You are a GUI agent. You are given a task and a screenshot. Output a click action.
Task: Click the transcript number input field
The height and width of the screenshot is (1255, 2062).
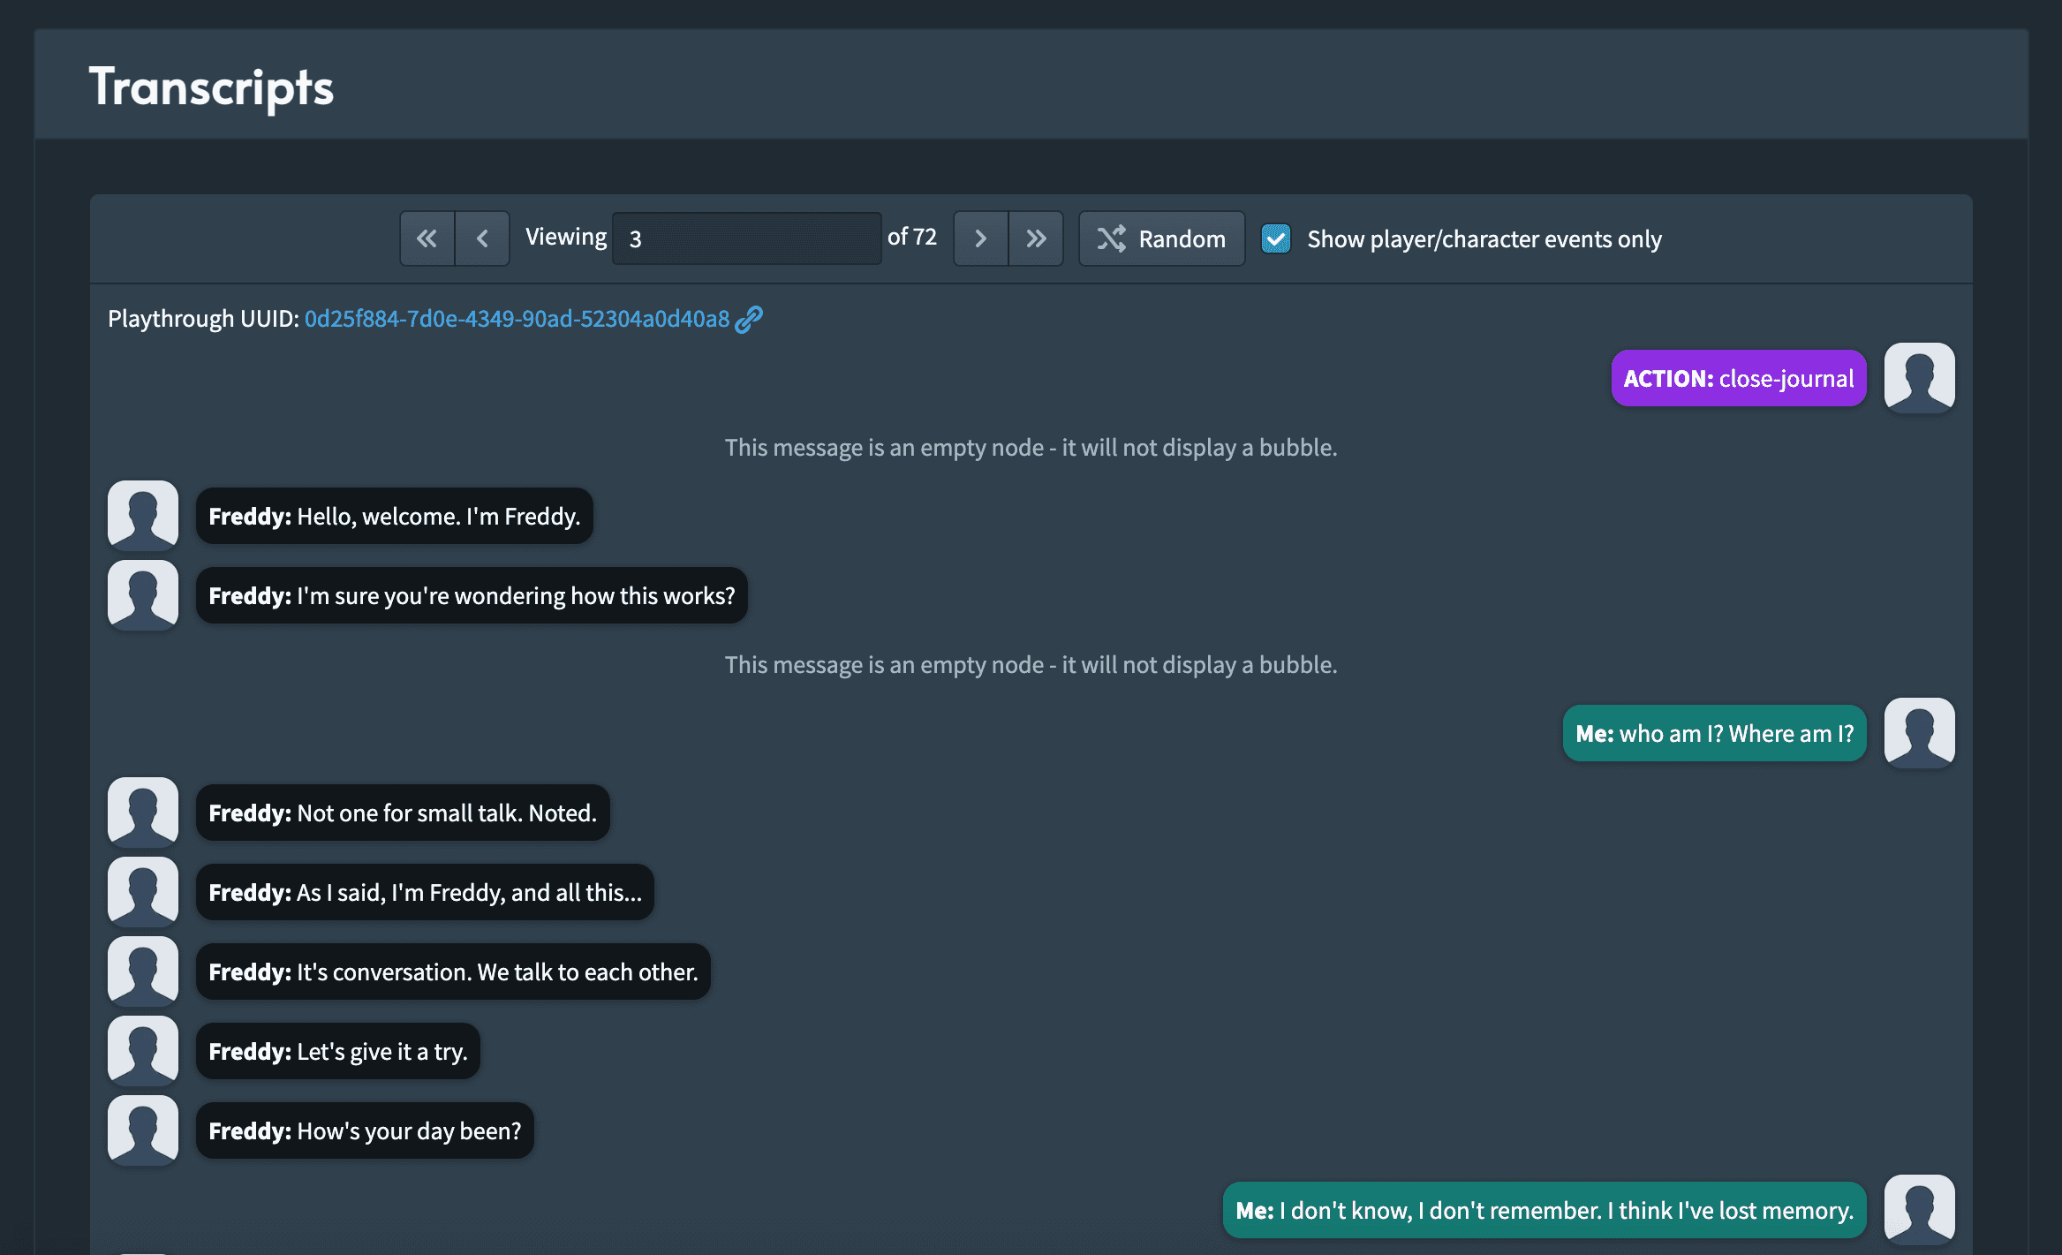pos(746,238)
